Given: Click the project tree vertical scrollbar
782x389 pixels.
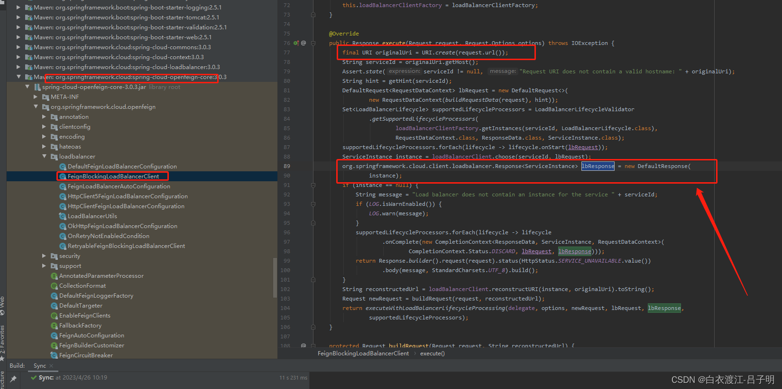Looking at the screenshot, I should tap(275, 278).
